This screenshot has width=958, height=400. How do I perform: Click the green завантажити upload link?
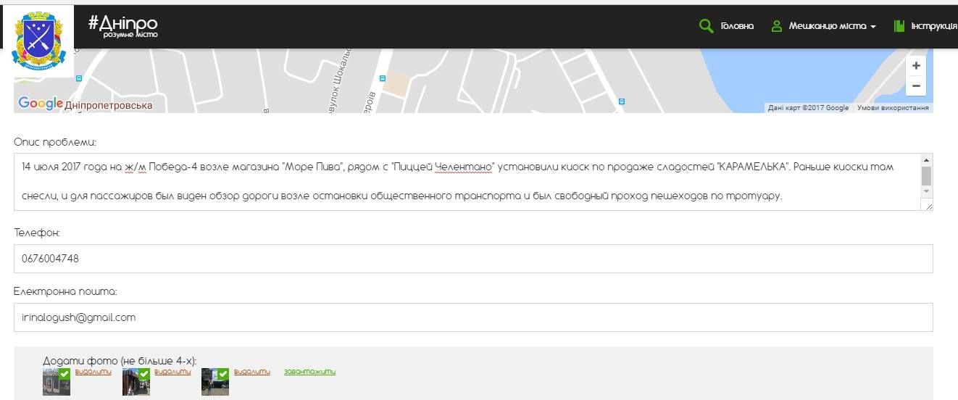(x=309, y=372)
